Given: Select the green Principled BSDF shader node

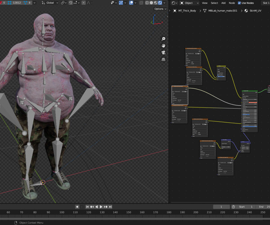Looking at the screenshot, I should 250,111.
